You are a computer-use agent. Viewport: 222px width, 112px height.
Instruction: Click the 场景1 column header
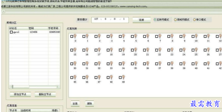click(x=55, y=110)
